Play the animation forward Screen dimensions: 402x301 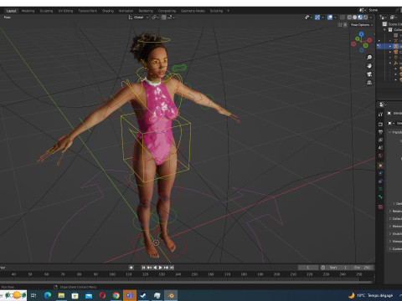pyautogui.click(x=161, y=268)
